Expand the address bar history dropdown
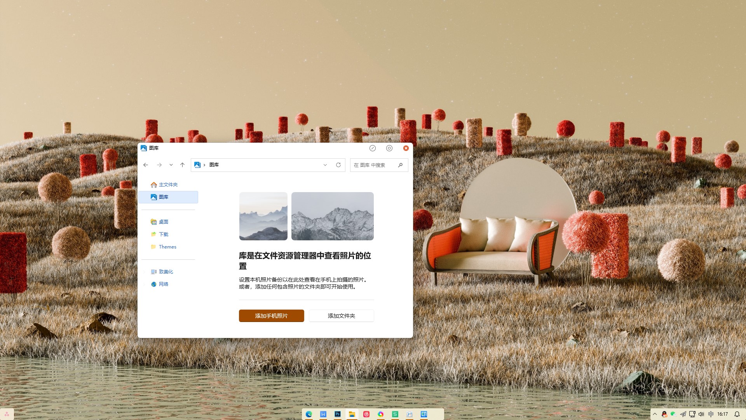 [325, 165]
